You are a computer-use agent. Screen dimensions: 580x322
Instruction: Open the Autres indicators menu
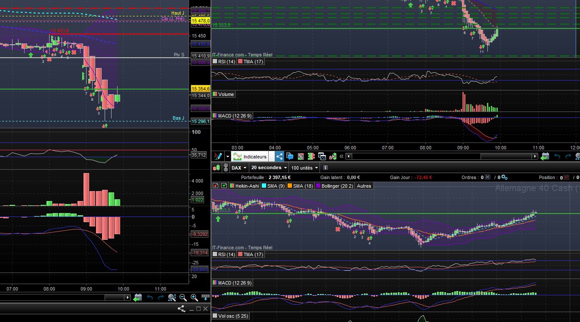364,186
